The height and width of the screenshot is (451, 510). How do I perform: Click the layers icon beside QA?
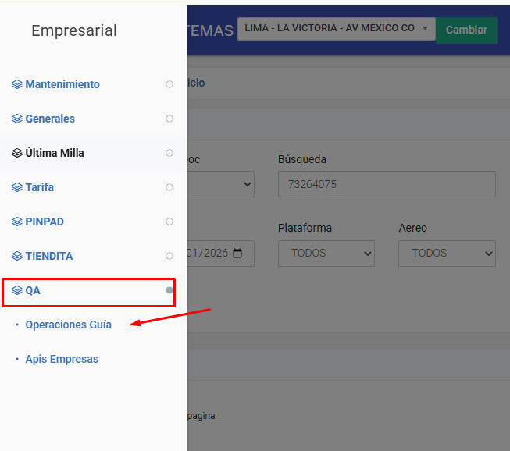click(x=17, y=290)
